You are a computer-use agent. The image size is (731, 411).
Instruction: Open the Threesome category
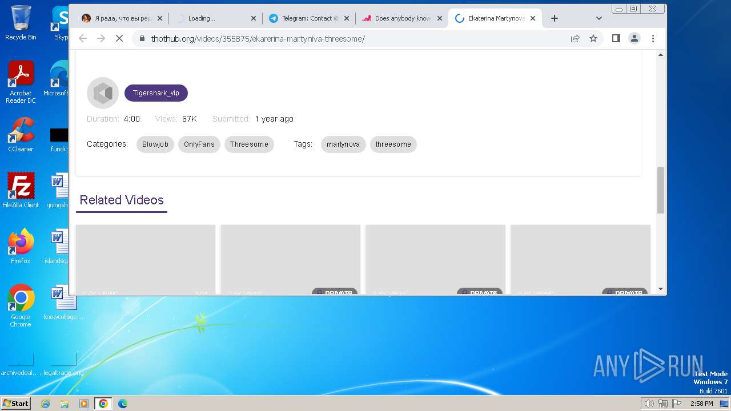pyautogui.click(x=249, y=144)
